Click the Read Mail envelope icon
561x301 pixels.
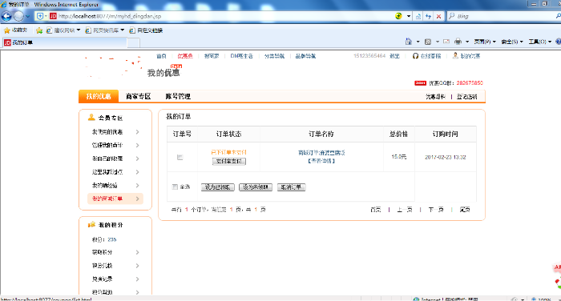(x=446, y=42)
